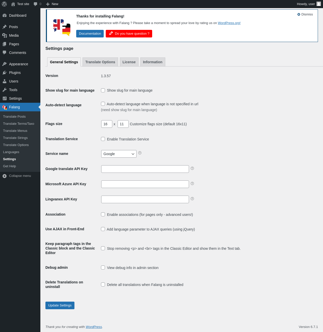
Task: Click the Microsoft Azure API Key field
Action: click(145, 184)
